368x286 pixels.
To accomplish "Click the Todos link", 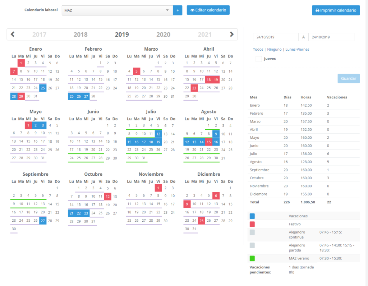I will click(258, 49).
